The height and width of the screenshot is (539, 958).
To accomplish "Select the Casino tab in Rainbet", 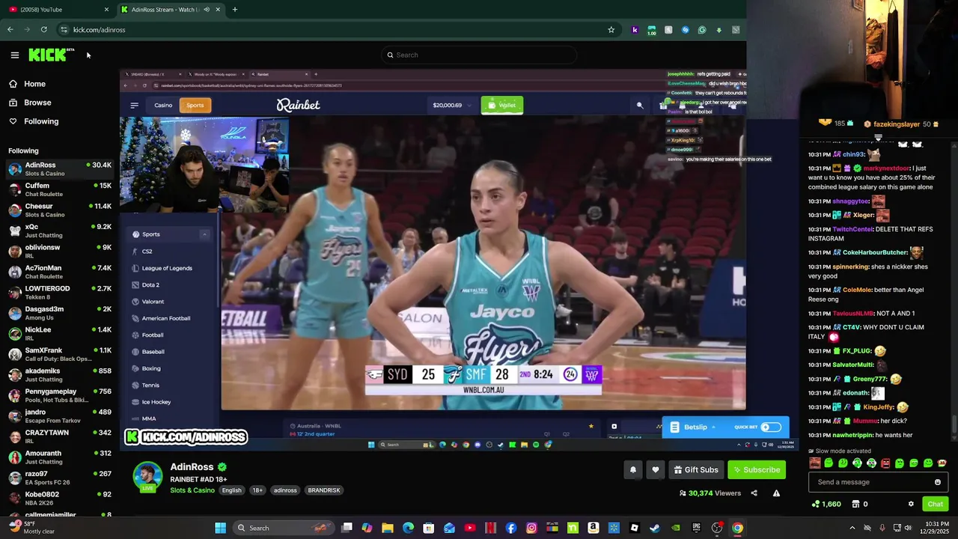I will [163, 106].
